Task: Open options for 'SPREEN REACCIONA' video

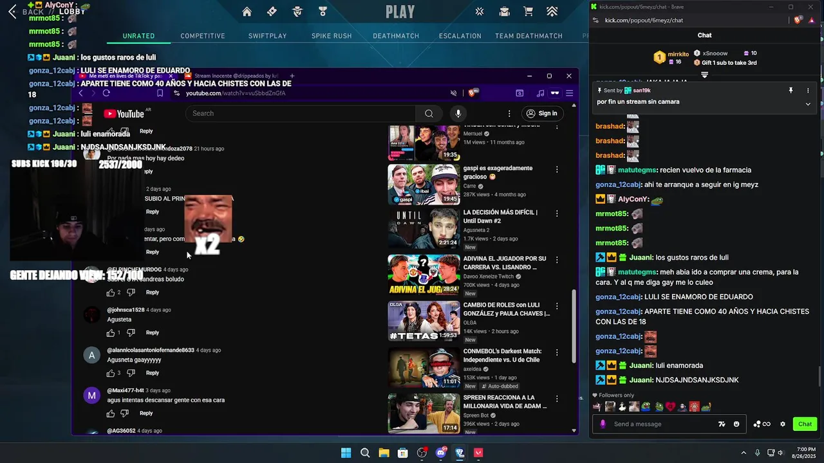Action: coord(557,399)
